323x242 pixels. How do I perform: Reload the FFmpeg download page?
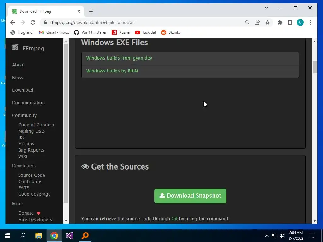[33, 22]
